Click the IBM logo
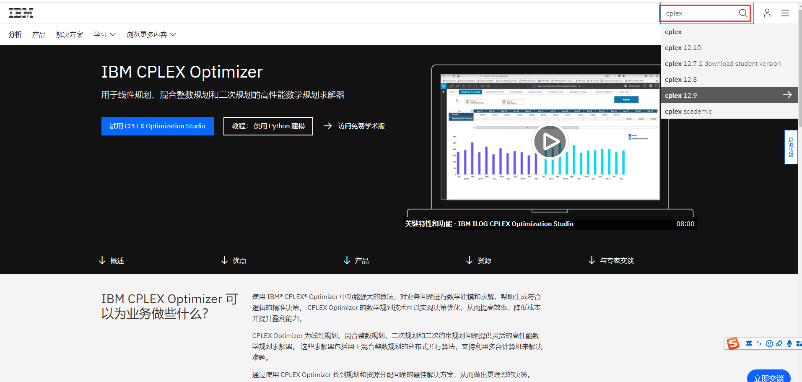This screenshot has height=382, width=802. click(21, 13)
